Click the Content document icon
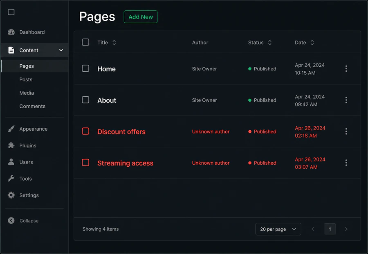Viewport: 368px width, 254px height. point(11,50)
